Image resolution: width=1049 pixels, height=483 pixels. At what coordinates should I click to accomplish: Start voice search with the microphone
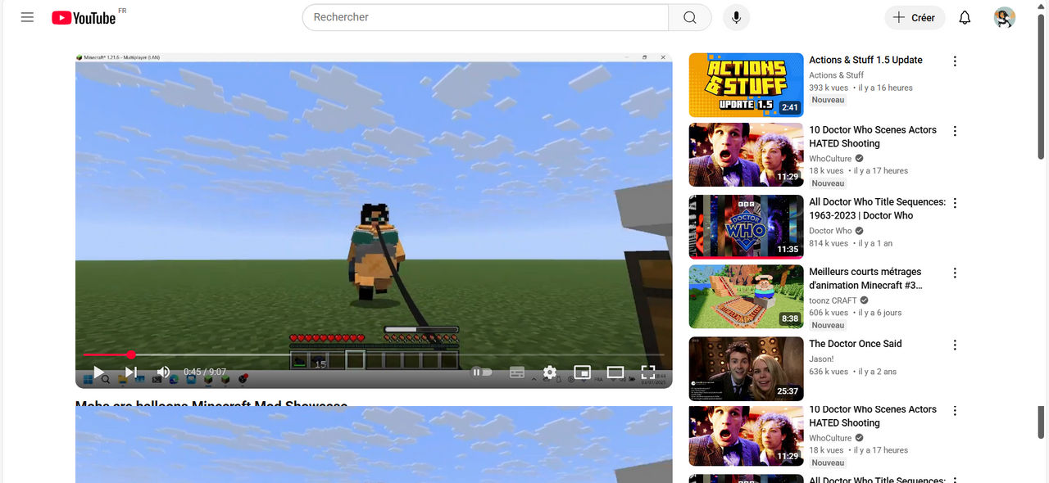point(736,17)
